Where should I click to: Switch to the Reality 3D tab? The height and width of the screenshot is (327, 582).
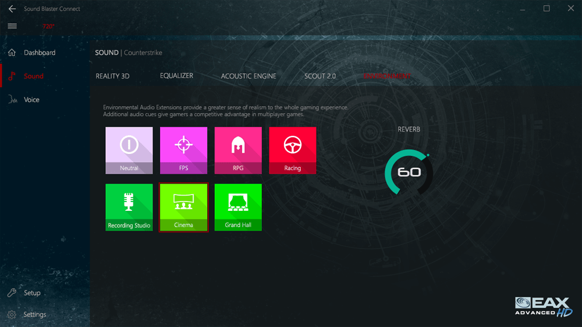112,76
